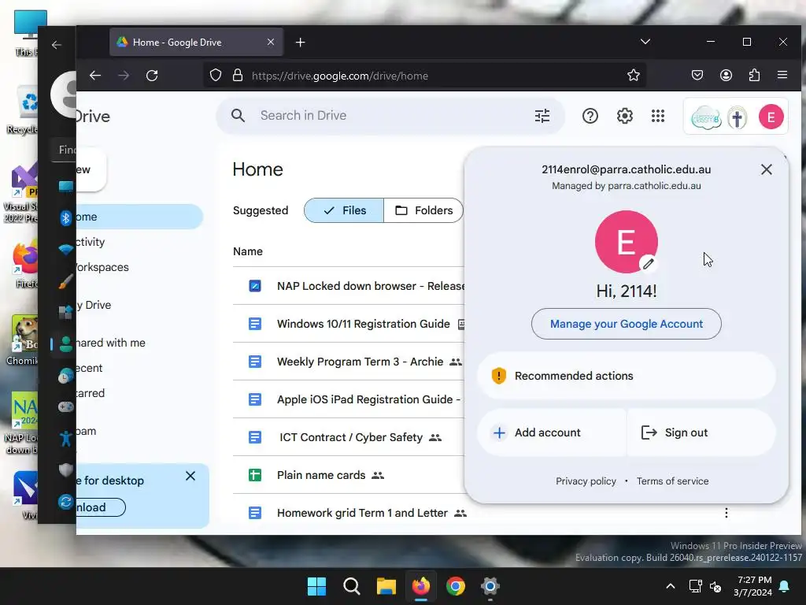Viewport: 806px width, 605px height.
Task: Open Firefox Pocket save icon
Action: click(697, 76)
